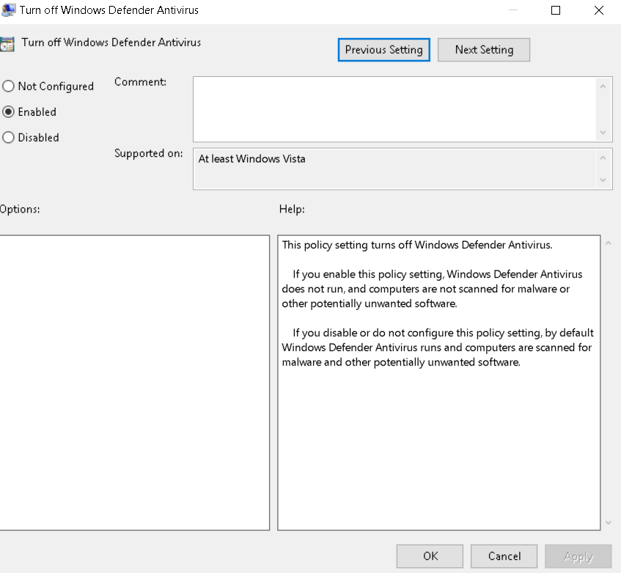621x573 pixels.
Task: Click the Supported on scroll up arrow
Action: click(x=603, y=158)
